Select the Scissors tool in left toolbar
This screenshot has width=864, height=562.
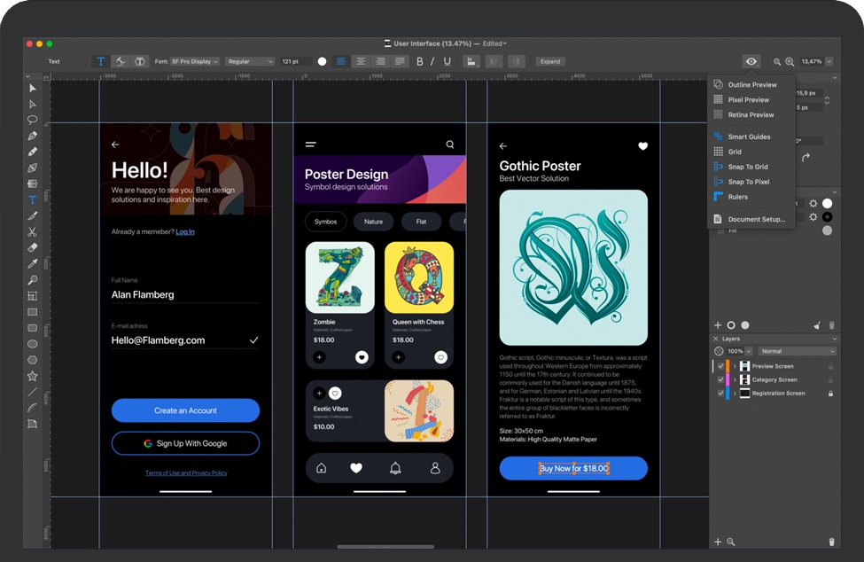point(33,232)
